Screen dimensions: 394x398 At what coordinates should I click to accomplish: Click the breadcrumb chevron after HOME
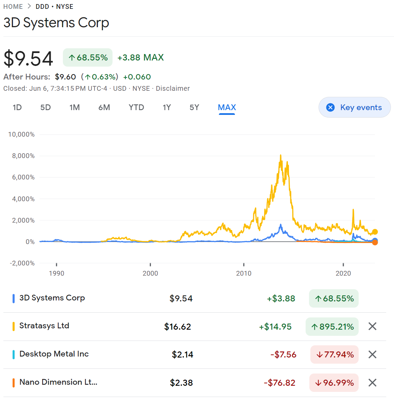29,6
